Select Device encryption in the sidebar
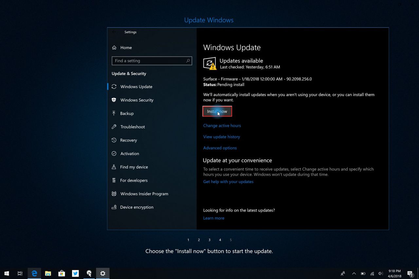419x279 pixels. pyautogui.click(x=152, y=207)
